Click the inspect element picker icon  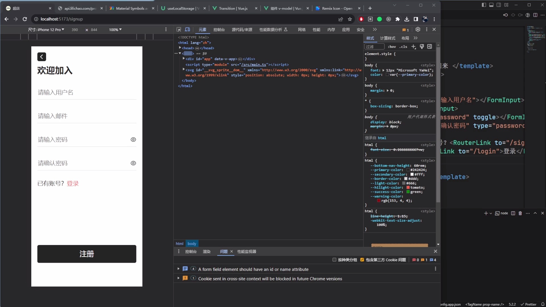coord(179,30)
